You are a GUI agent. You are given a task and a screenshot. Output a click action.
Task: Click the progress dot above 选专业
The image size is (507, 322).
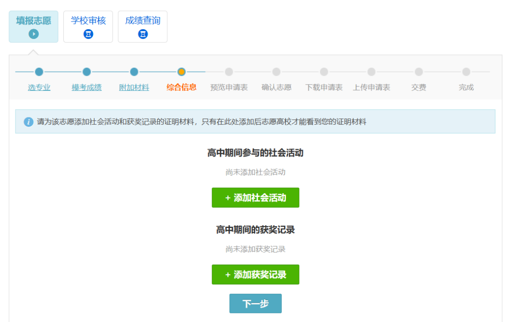point(39,72)
